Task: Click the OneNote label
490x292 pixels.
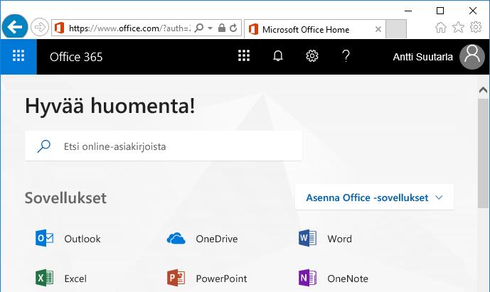Action: click(x=348, y=279)
